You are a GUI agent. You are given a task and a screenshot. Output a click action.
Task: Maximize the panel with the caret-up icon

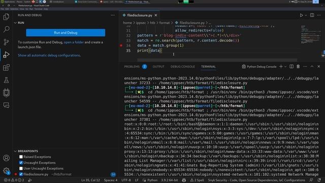point(312,67)
